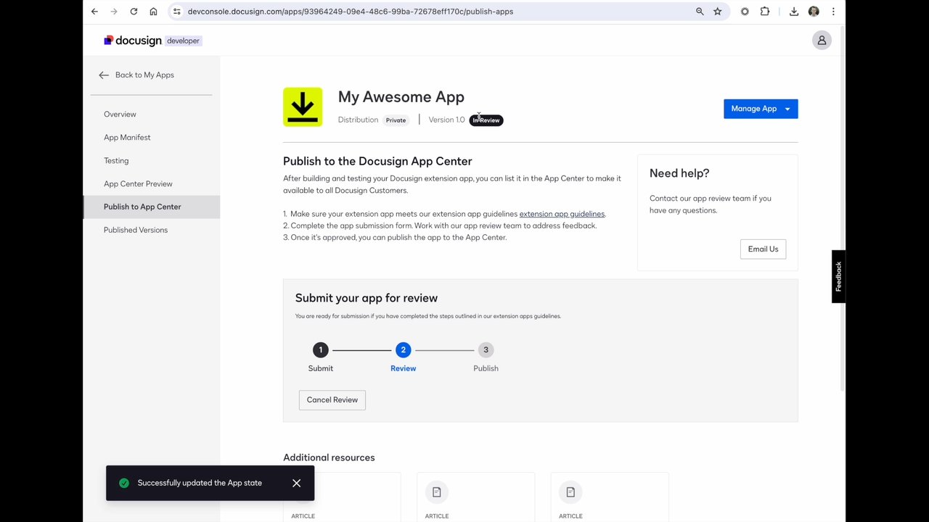
Task: Click the Docusign developer logo
Action: pos(152,41)
